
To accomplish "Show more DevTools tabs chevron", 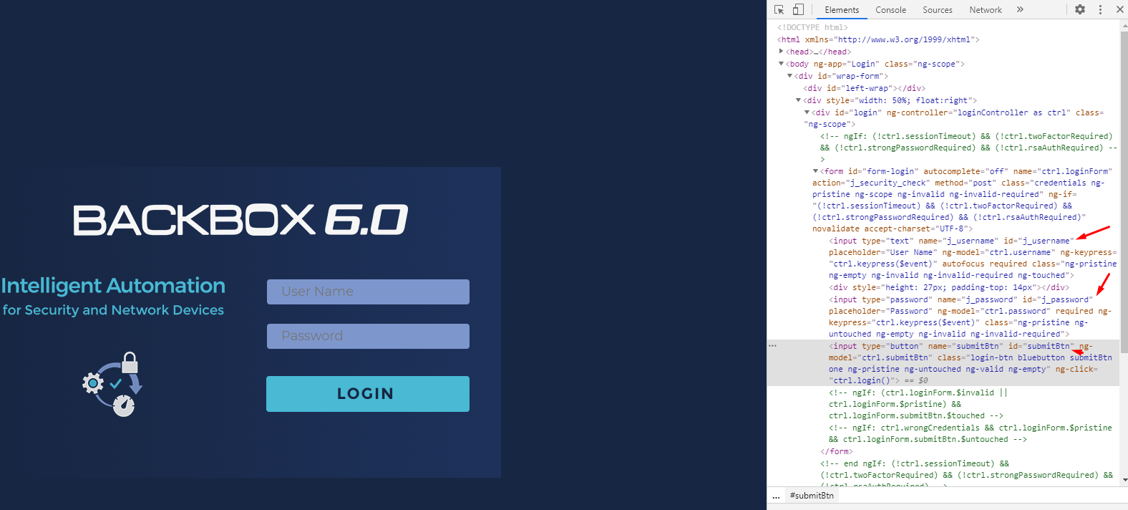I will click(1020, 9).
